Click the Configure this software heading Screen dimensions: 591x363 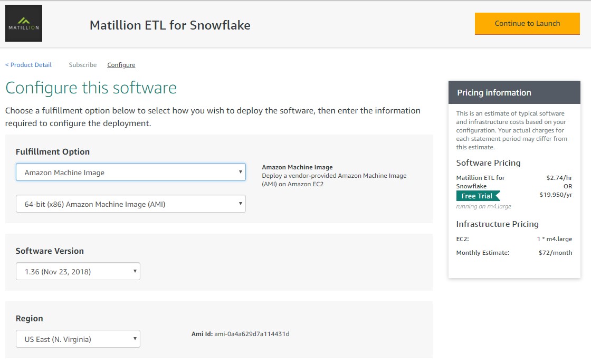point(91,88)
